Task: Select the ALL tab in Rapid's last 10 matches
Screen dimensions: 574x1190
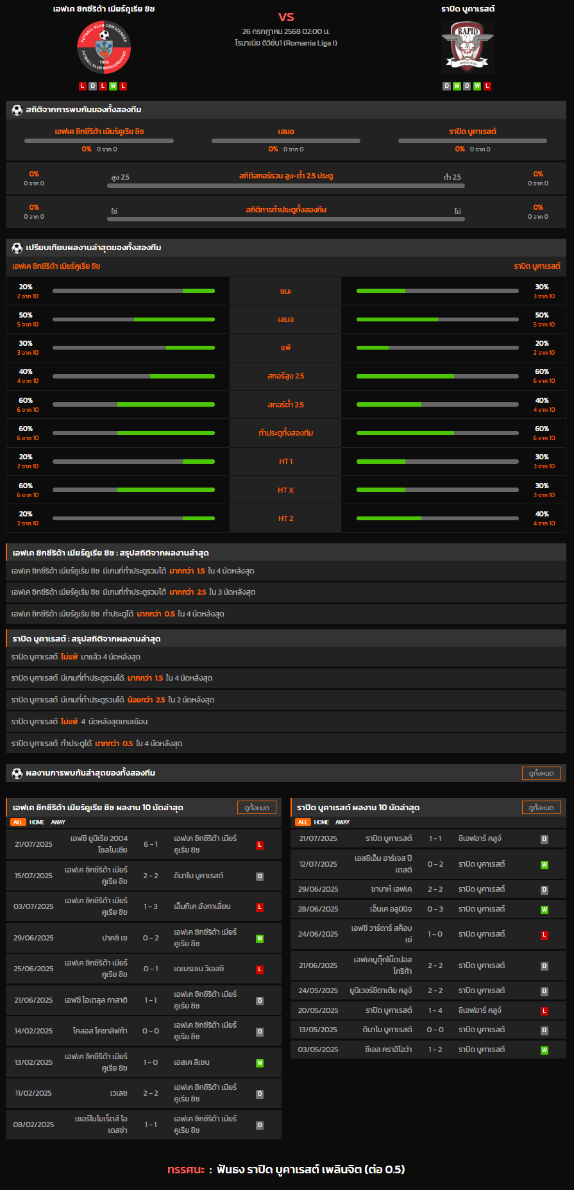Action: pos(303,822)
